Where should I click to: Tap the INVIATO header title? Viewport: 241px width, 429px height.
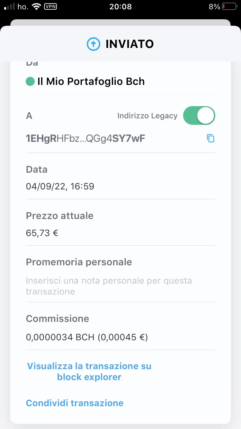tap(130, 44)
